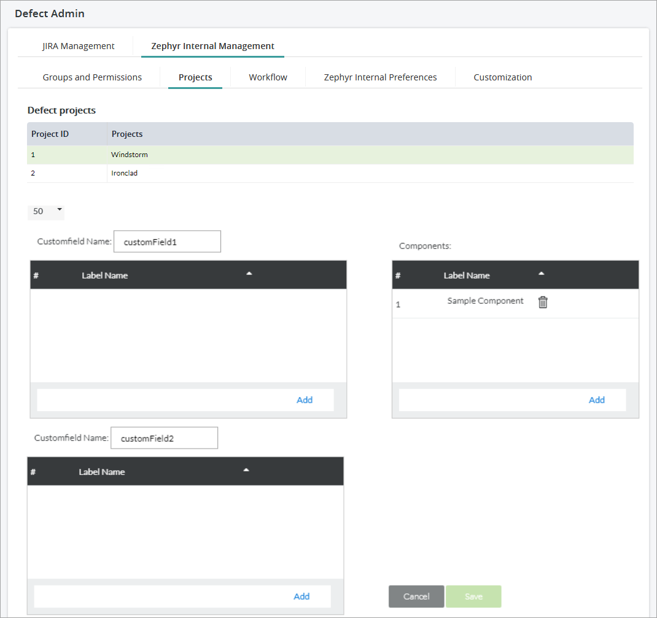Screen dimensions: 657x618
Task: Edit the customField1 name input field
Action: pos(167,242)
